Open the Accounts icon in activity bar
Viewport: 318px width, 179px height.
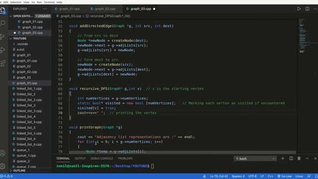tap(2, 153)
